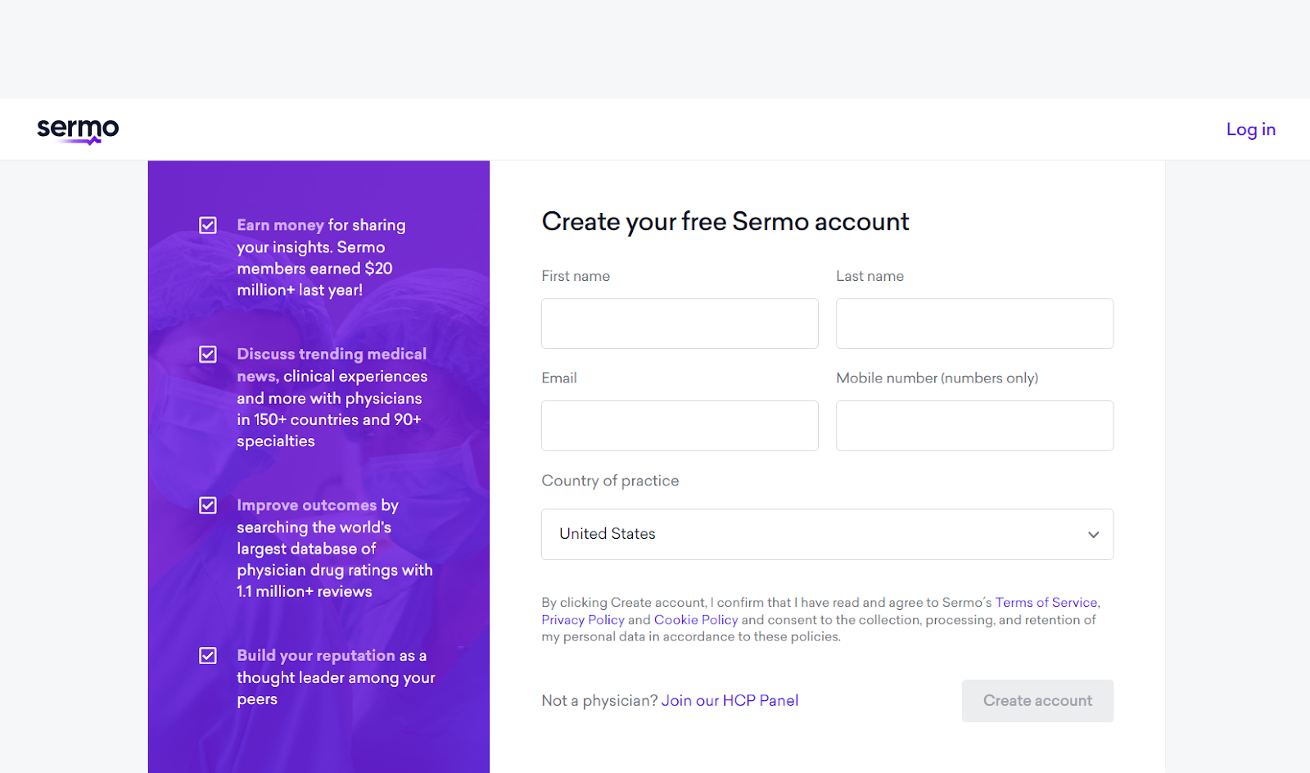Focus the Last name field
1310x773 pixels.
tap(974, 323)
